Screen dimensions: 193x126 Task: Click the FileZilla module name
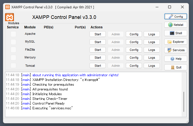click(x=30, y=50)
